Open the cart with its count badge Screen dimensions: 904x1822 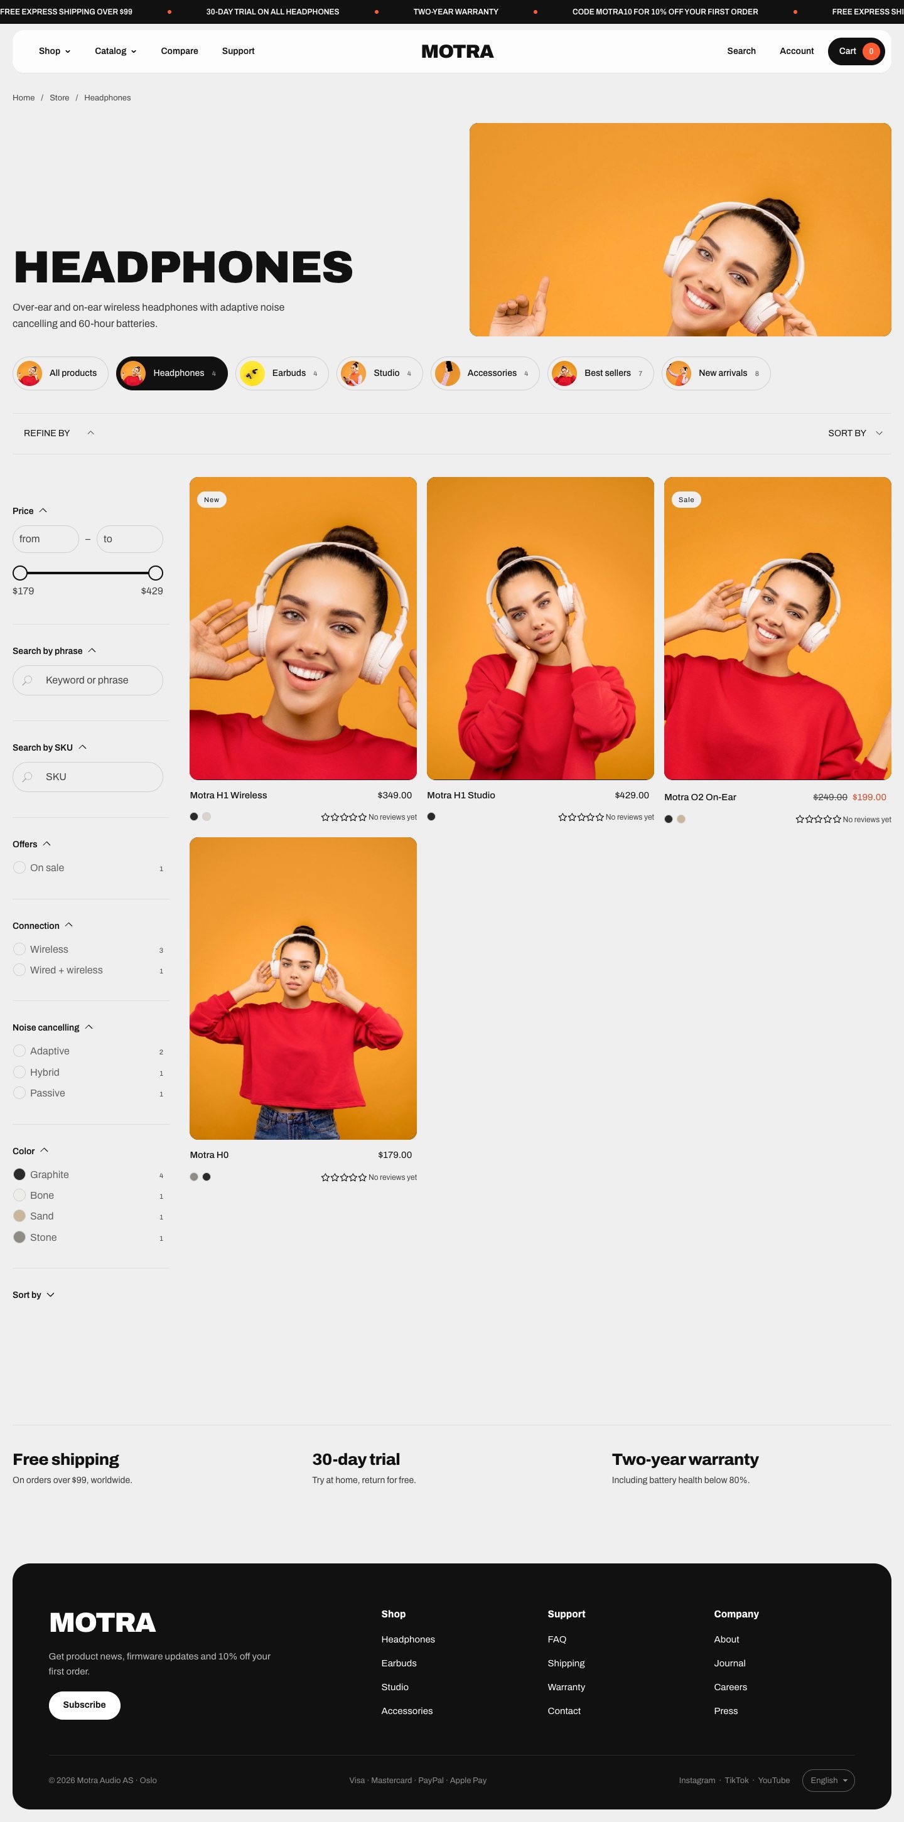[856, 51]
